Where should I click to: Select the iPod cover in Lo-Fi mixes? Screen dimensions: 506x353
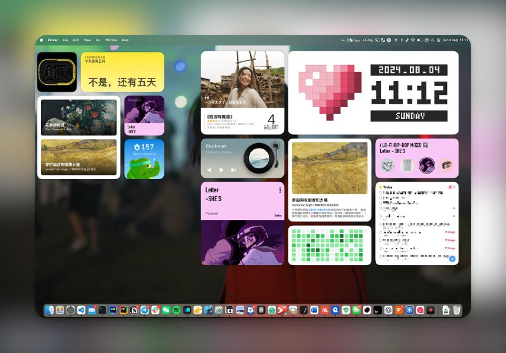407,166
